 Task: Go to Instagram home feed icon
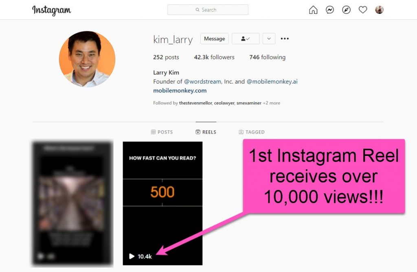313,10
